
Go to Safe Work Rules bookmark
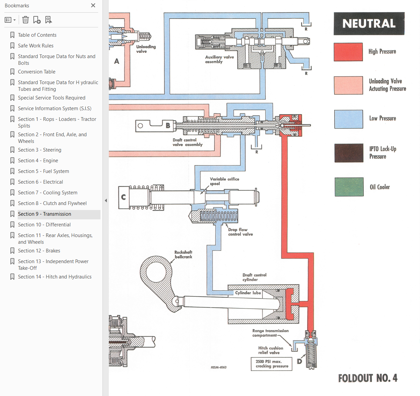[x=36, y=46]
